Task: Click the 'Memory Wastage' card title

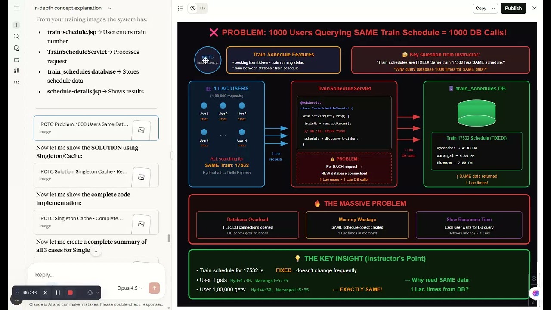Action: [x=357, y=220]
